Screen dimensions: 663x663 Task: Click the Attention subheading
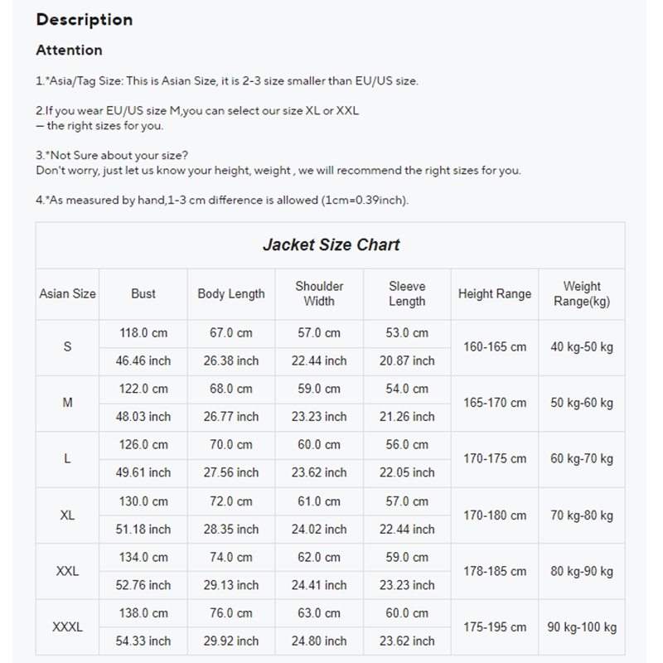[70, 51]
